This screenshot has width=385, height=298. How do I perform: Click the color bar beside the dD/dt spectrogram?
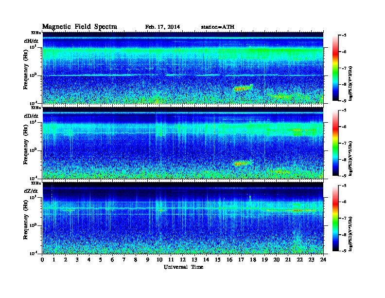[x=335, y=143]
